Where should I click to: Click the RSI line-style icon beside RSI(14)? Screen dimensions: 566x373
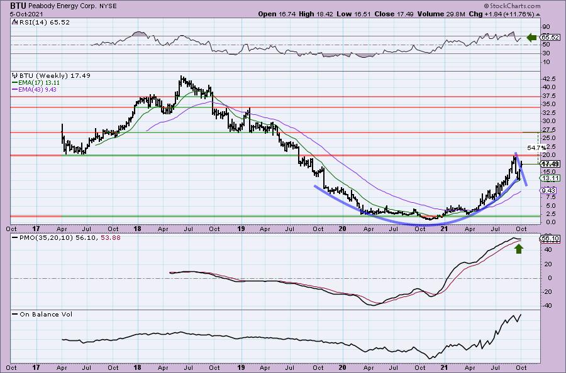(x=15, y=23)
